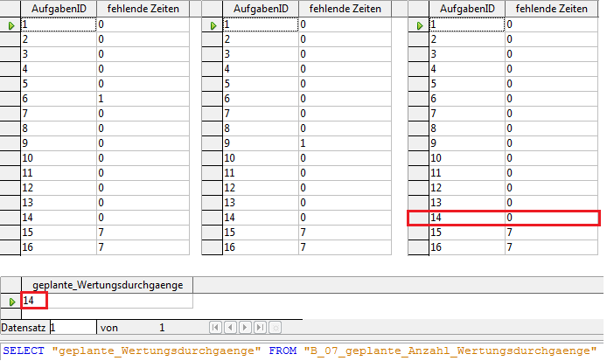The width and height of the screenshot is (607, 361).
Task: Focus the Datensatz record number field
Action: (x=72, y=327)
